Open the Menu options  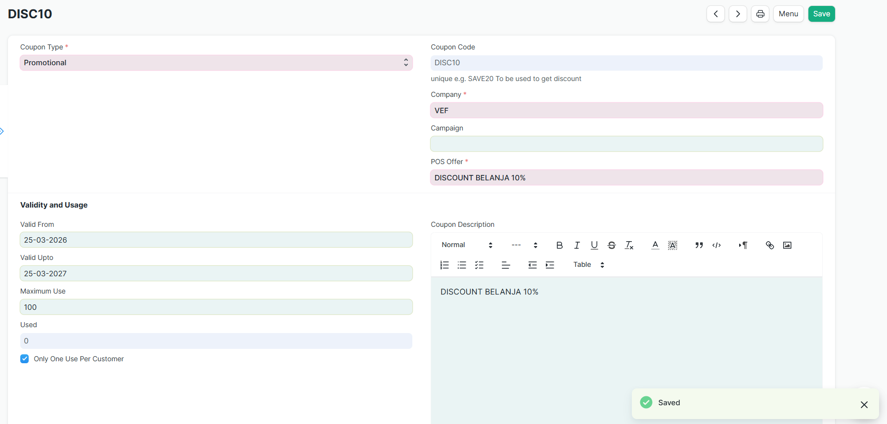pos(788,14)
